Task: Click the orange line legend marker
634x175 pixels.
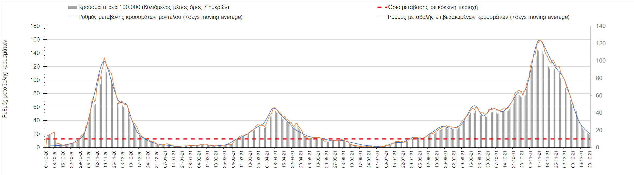Action: (x=382, y=17)
